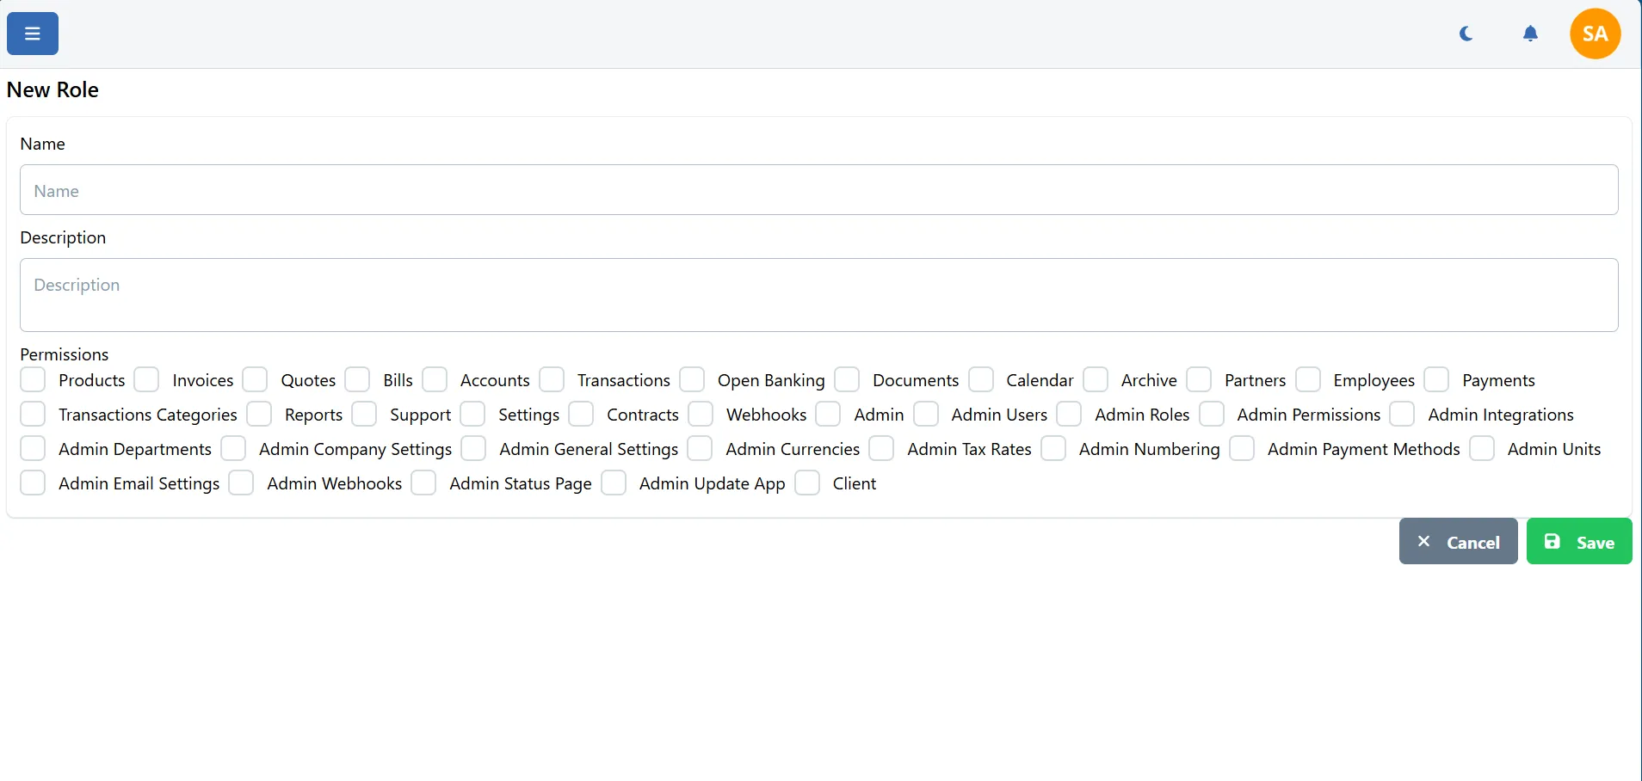Select the Admin Tax Rates checkbox
1642x781 pixels.
881,448
